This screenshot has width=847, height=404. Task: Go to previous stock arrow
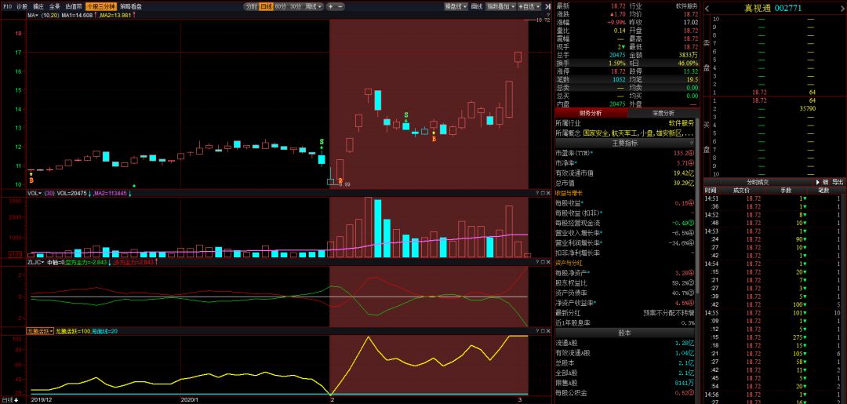tap(707, 8)
